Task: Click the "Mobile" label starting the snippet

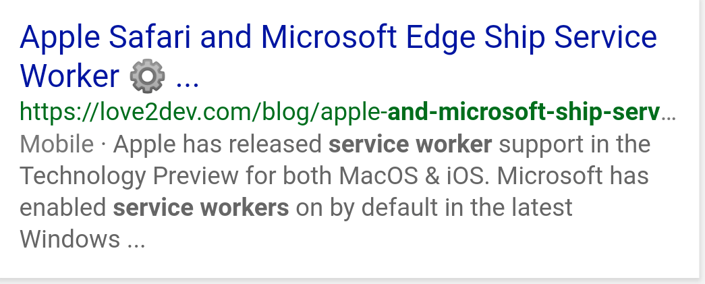Action: (x=57, y=144)
